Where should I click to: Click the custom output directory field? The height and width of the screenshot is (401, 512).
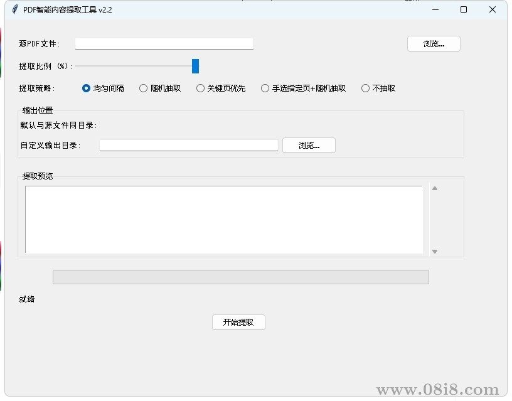(x=189, y=146)
